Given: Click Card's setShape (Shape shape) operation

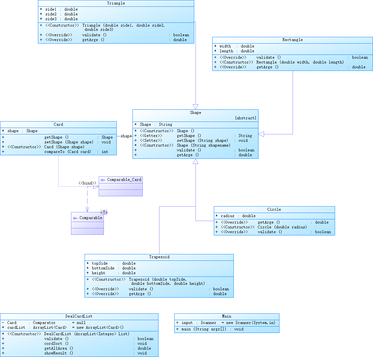Looking at the screenshot, I should [x=56, y=142].
